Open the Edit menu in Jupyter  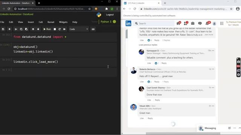coord(11,22)
